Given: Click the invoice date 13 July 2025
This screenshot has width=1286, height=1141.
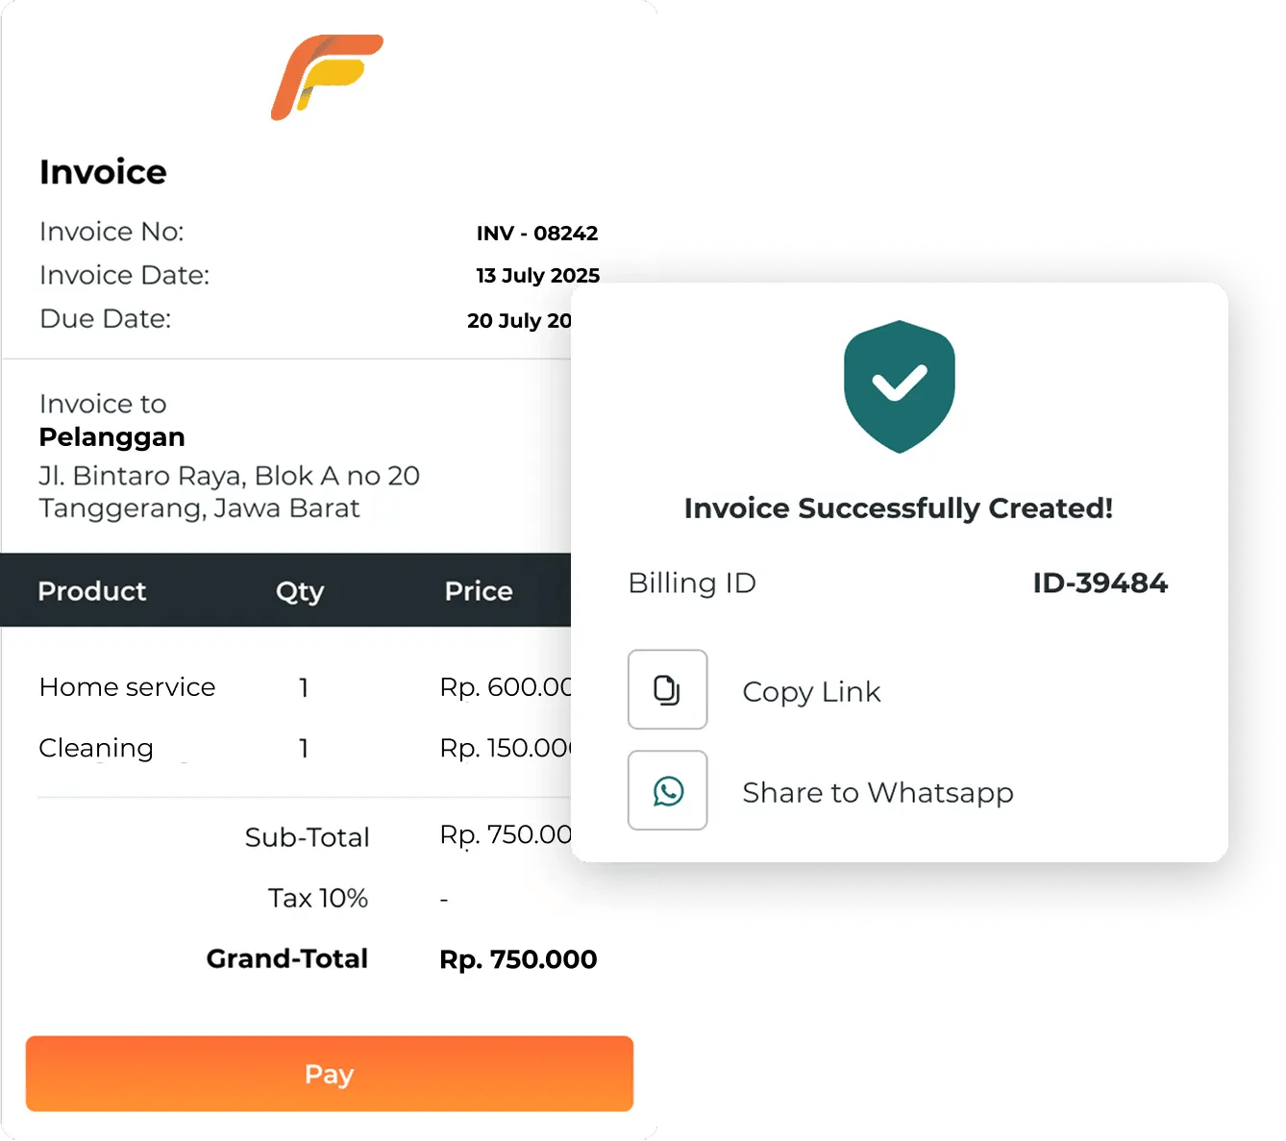Looking at the screenshot, I should pyautogui.click(x=537, y=276).
